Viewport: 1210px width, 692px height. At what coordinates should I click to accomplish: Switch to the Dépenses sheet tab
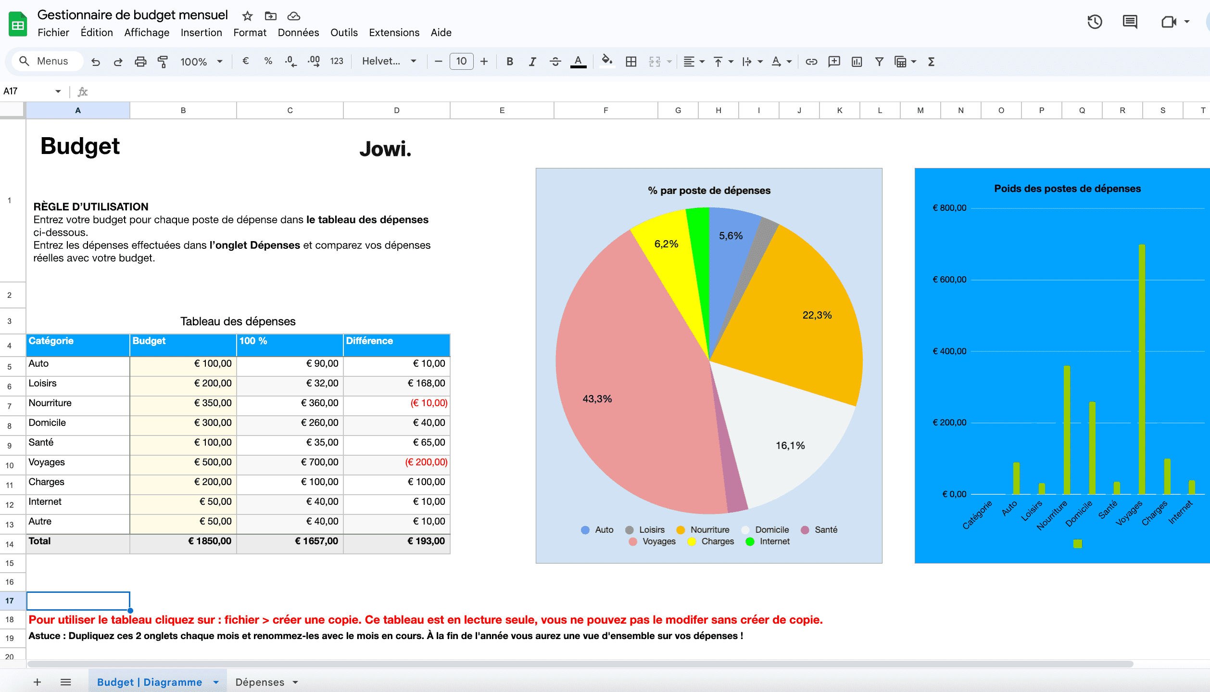pyautogui.click(x=259, y=682)
